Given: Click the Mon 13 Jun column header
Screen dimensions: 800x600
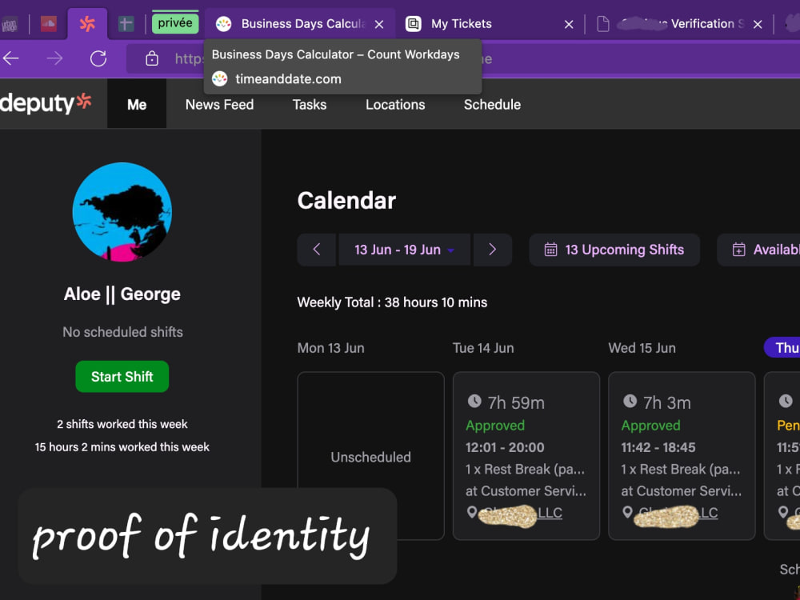Looking at the screenshot, I should pyautogui.click(x=330, y=348).
